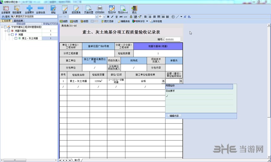Click 选 button in 监理验收结论 cell
Screen dimensions: 271x162
[181, 81]
